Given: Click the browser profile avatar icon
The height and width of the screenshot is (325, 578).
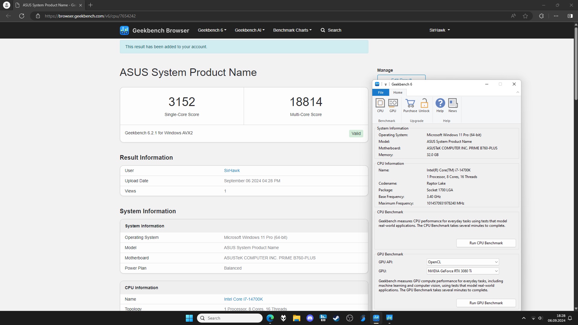Looking at the screenshot, I should (x=6, y=5).
